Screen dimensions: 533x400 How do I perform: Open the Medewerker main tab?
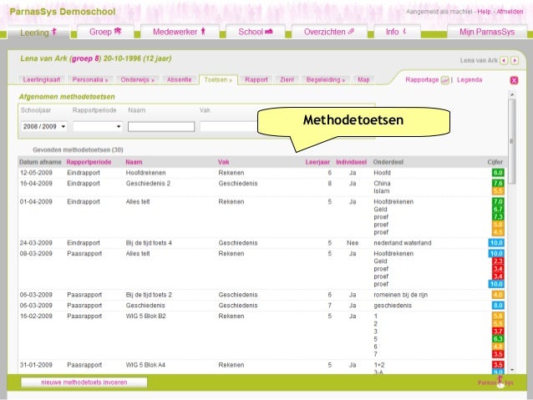pyautogui.click(x=179, y=32)
